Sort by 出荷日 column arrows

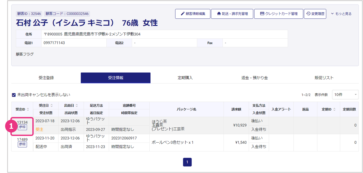(x=77, y=106)
